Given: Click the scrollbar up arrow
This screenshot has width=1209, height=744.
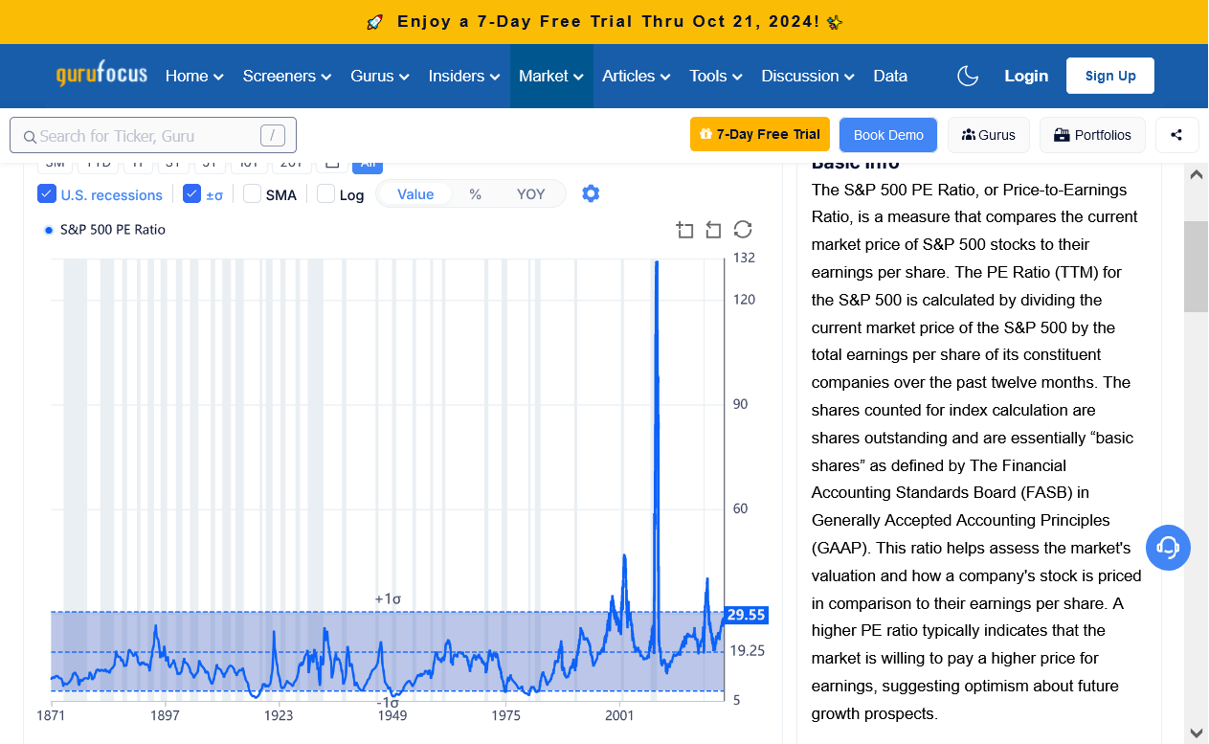Looking at the screenshot, I should click(1196, 174).
